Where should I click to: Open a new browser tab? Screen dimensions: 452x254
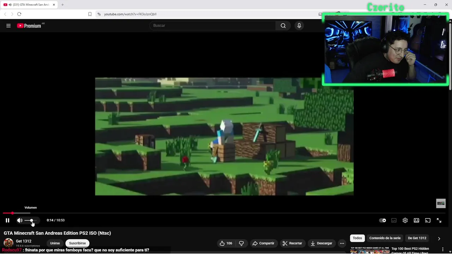63,5
